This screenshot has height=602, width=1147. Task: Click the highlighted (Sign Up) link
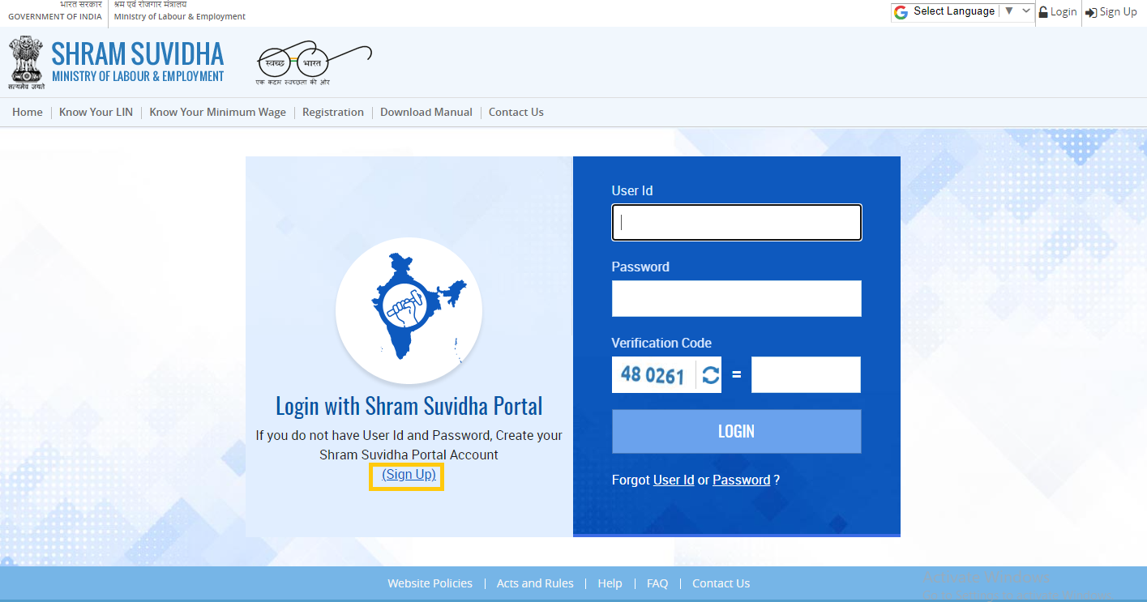coord(409,475)
